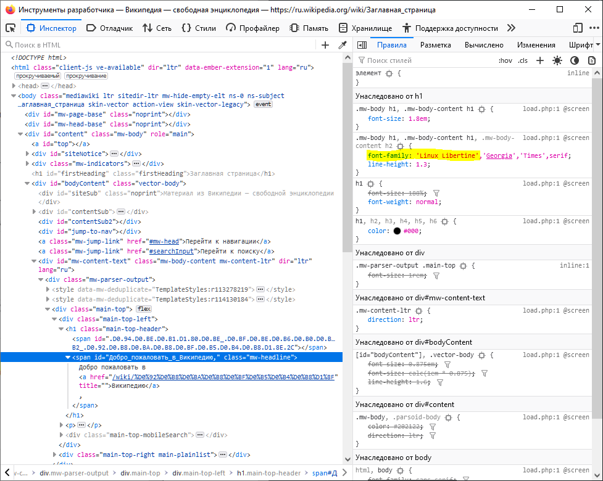Collapse div class="mw-parser-output" node
The height and width of the screenshot is (481, 603).
[x=41, y=280]
